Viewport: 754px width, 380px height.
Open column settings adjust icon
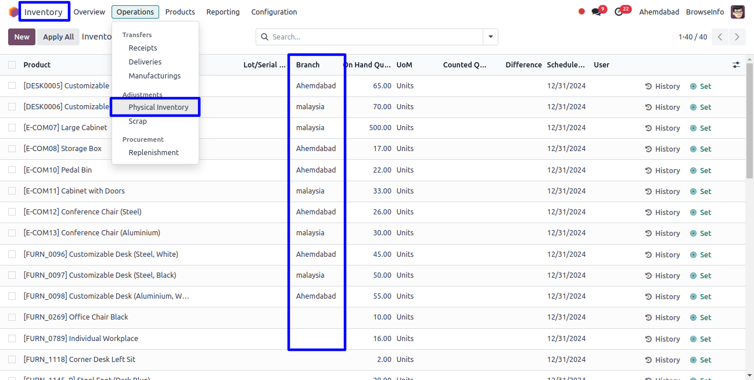[736, 65]
